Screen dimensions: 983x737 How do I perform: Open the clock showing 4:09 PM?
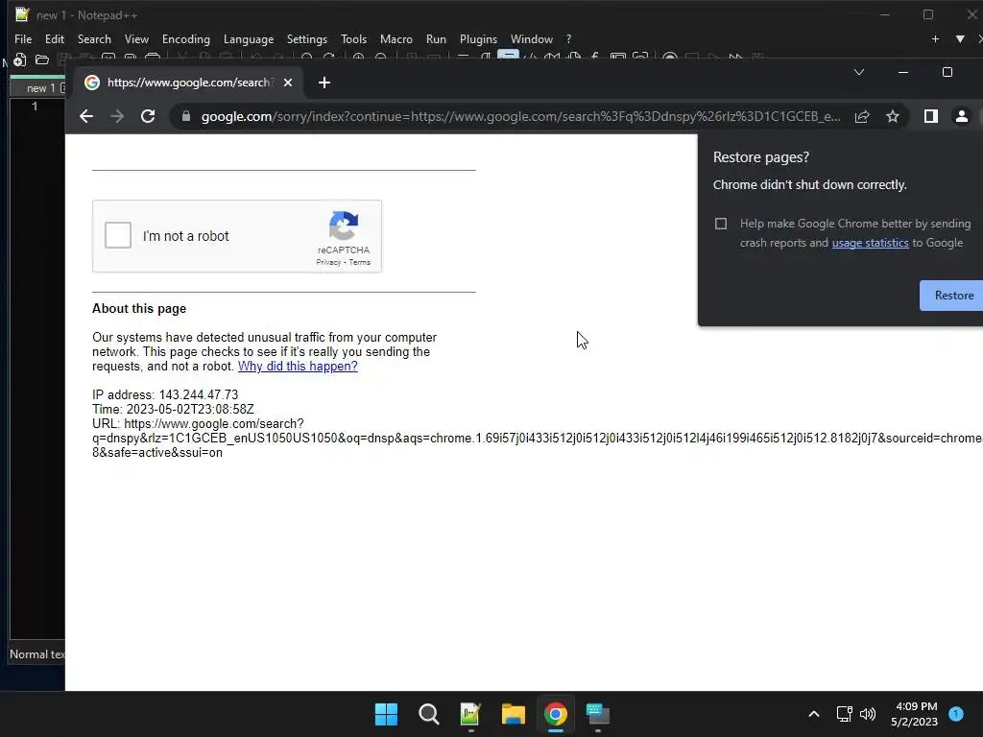(x=915, y=714)
